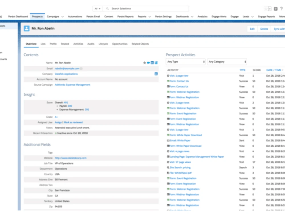Click the favorites star icon in header
The width and height of the screenshot is (285, 214).
click(x=266, y=9)
